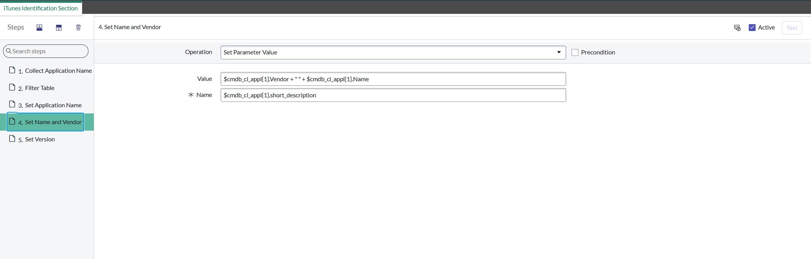This screenshot has height=259, width=811.
Task: Delete the selected step with the trash icon
Action: point(78,28)
